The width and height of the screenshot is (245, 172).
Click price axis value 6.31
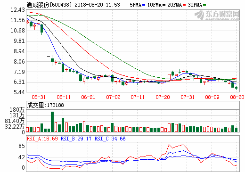point(19,82)
